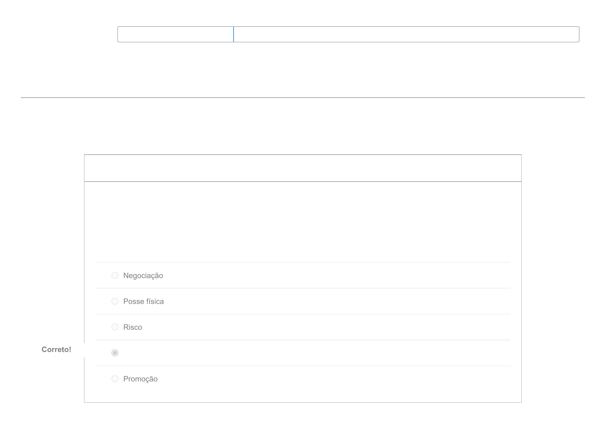
Task: Click the divider line directly above Promoção
Action: (302, 366)
